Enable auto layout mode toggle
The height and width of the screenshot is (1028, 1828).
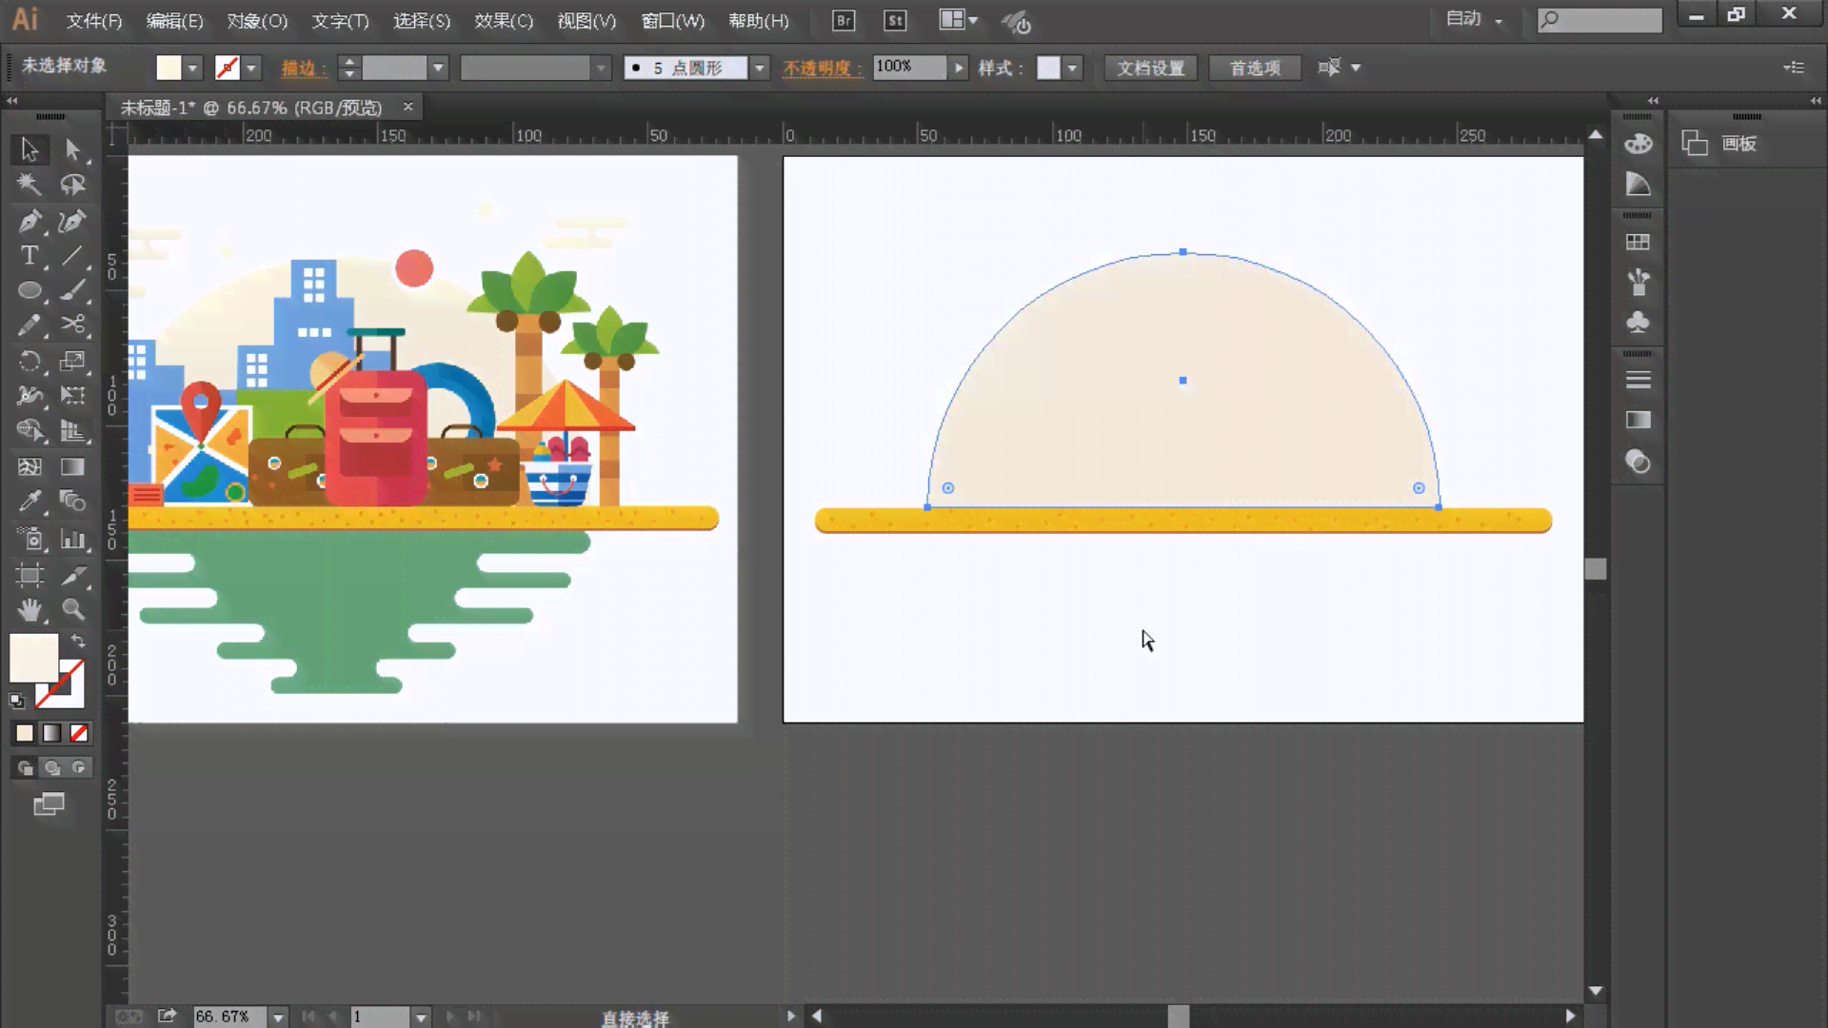click(1473, 17)
